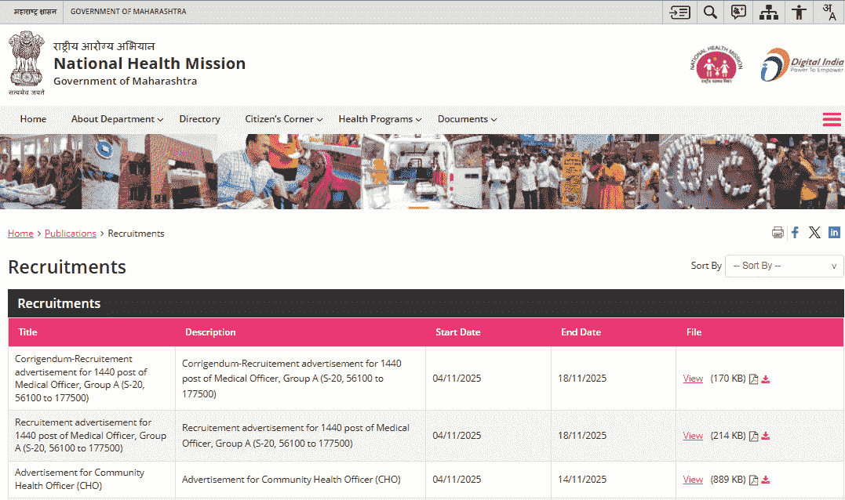Open the search icon in the top bar

[709, 12]
